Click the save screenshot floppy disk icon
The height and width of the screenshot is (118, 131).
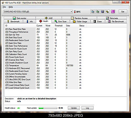(x=103, y=12)
